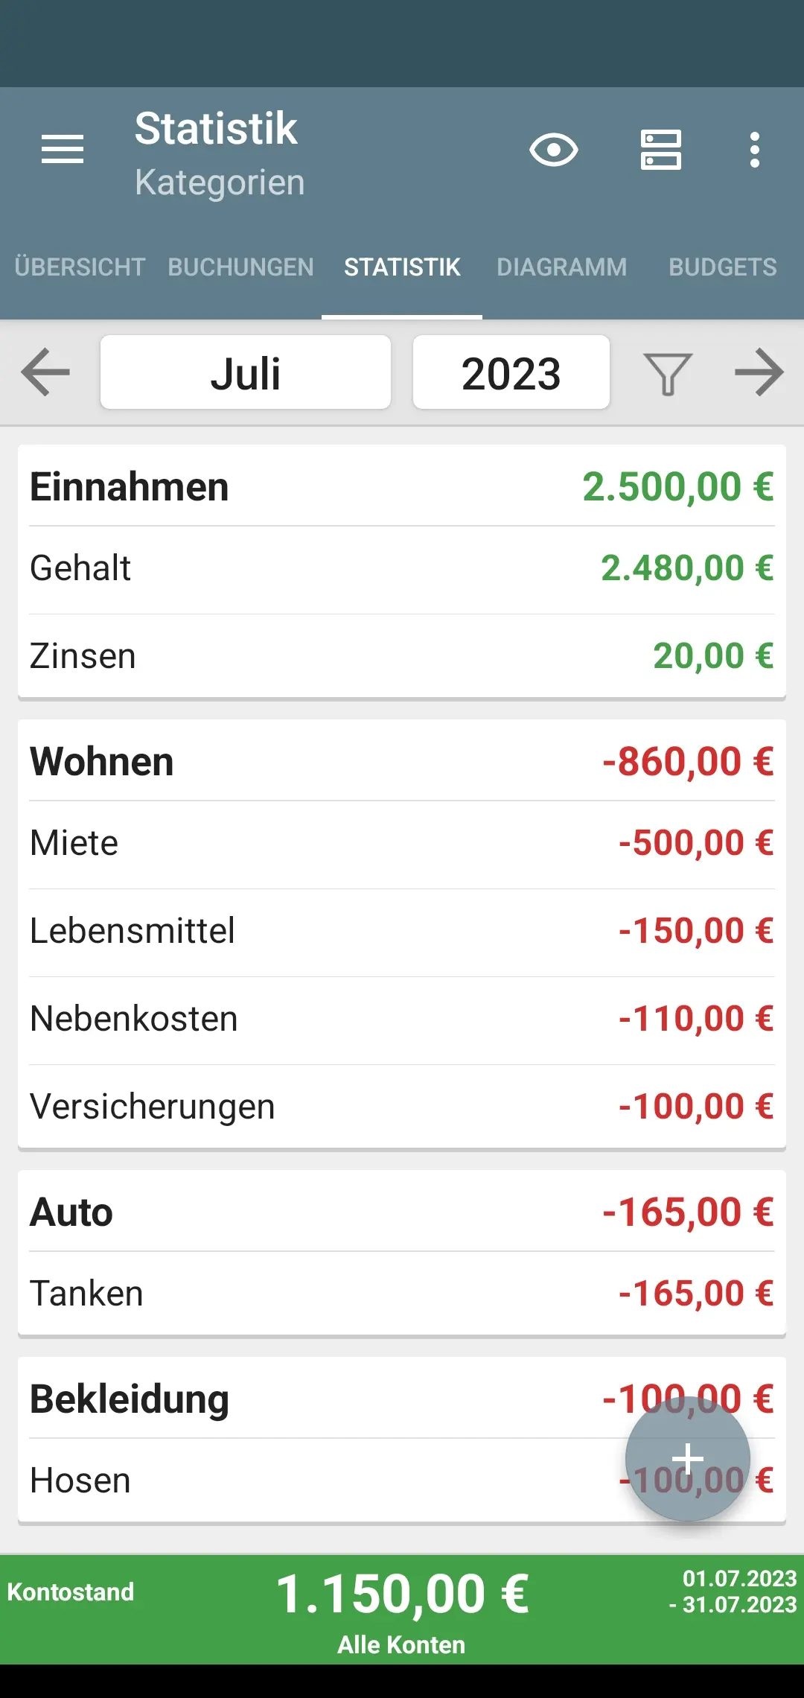
Task: Go to next month with right arrow
Action: (x=759, y=372)
